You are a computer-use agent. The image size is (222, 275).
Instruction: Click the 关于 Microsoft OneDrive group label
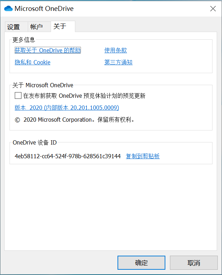coord(43,85)
